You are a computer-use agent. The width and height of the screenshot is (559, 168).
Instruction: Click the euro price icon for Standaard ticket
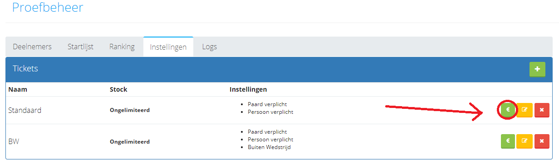508,110
